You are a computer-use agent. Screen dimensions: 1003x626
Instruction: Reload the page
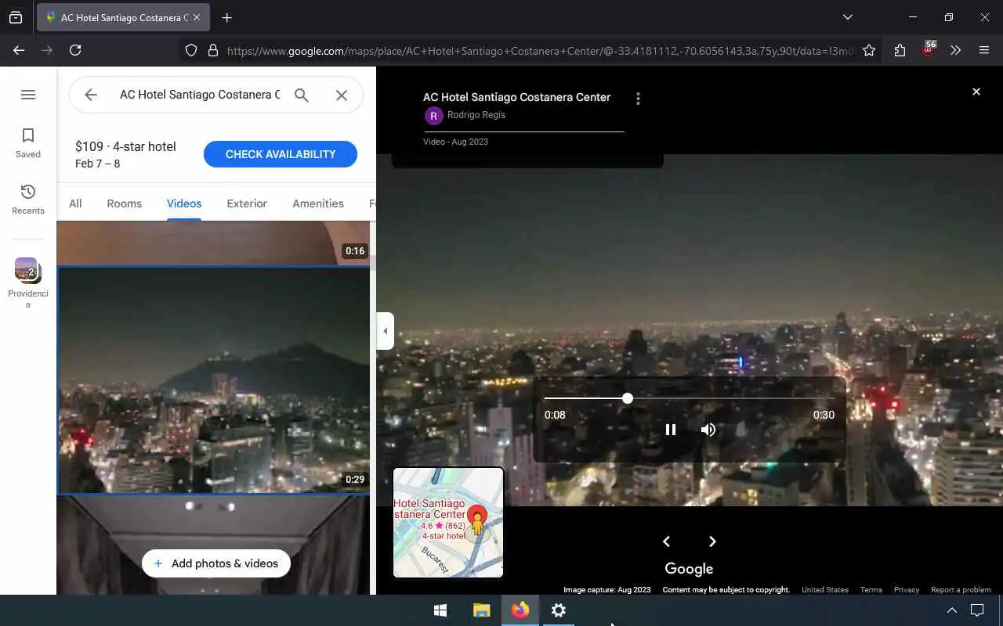point(75,50)
